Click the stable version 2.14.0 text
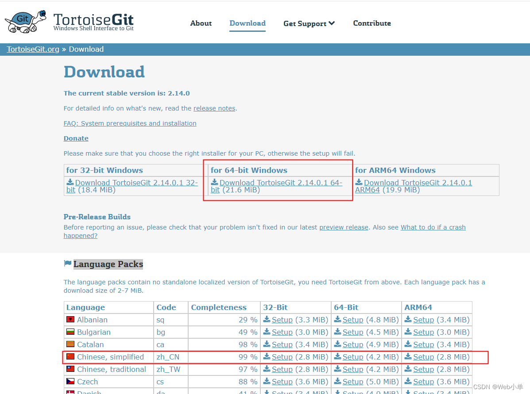Viewport: 530px width, 394px height. [127, 93]
